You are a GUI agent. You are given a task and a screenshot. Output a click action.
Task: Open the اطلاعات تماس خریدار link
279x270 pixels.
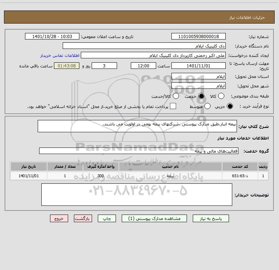click(60, 55)
